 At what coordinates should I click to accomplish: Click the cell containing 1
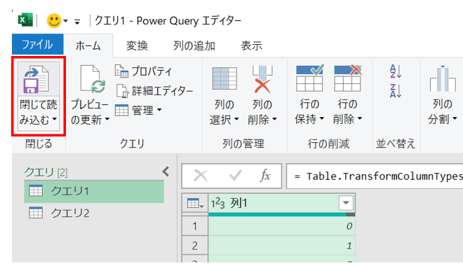(282, 246)
